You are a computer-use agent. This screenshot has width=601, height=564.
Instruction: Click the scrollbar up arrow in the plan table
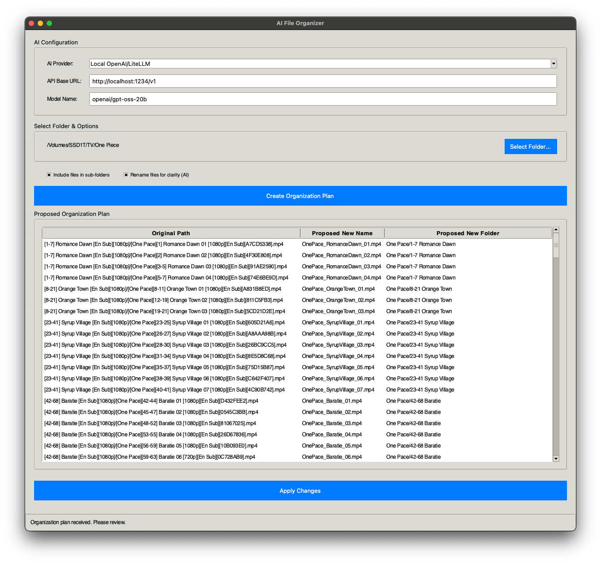coord(556,229)
